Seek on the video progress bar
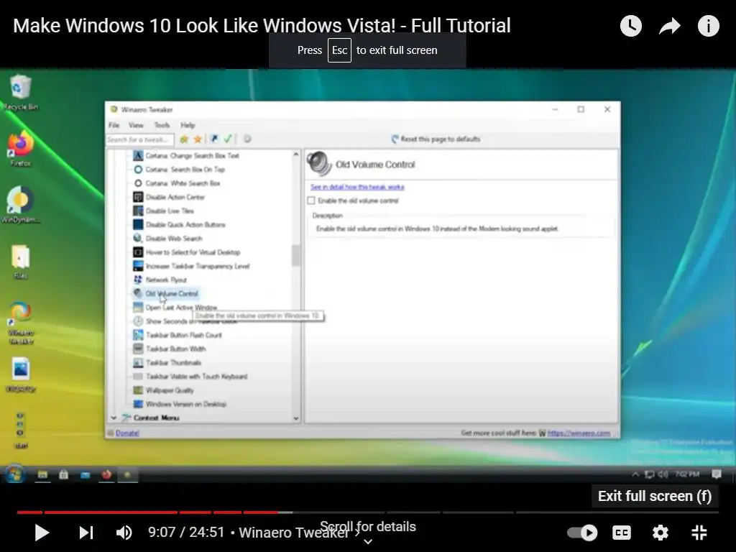The width and height of the screenshot is (736, 552). click(x=367, y=512)
